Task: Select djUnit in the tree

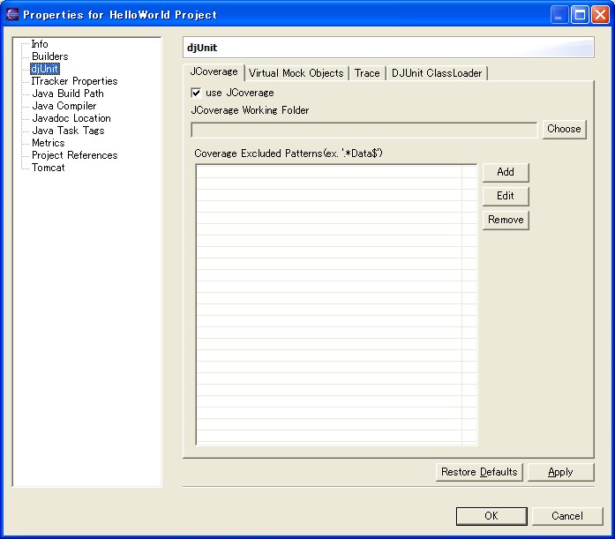Action: pos(45,69)
